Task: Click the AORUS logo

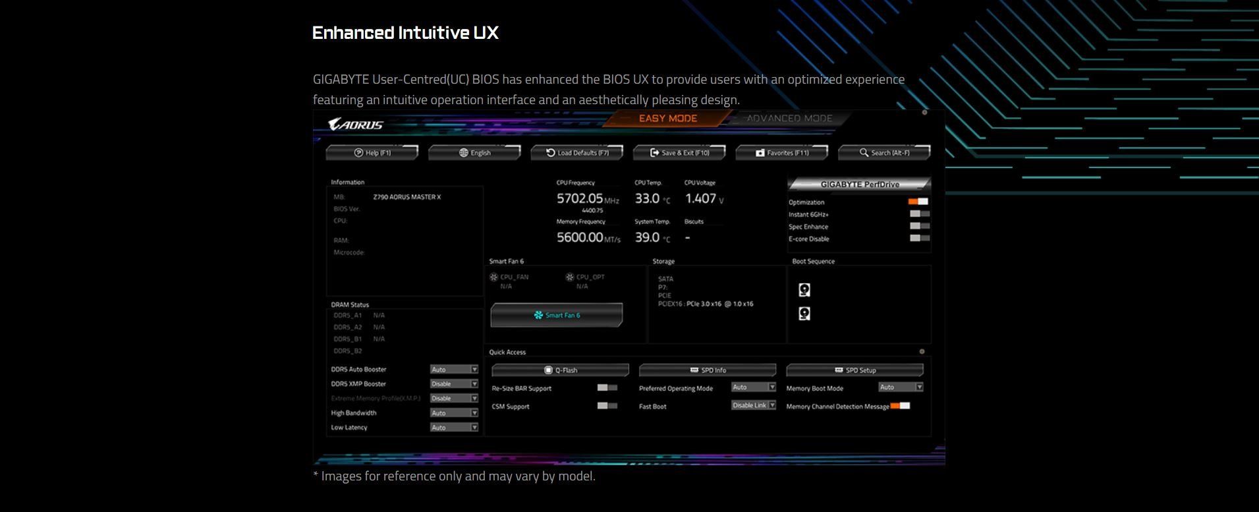Action: (356, 125)
